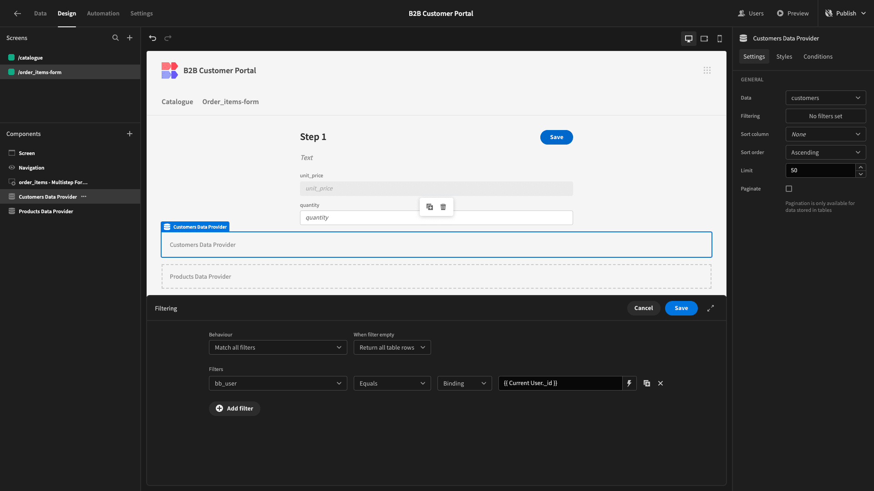Expand the Sort column dropdown
This screenshot has width=874, height=491.
(825, 134)
